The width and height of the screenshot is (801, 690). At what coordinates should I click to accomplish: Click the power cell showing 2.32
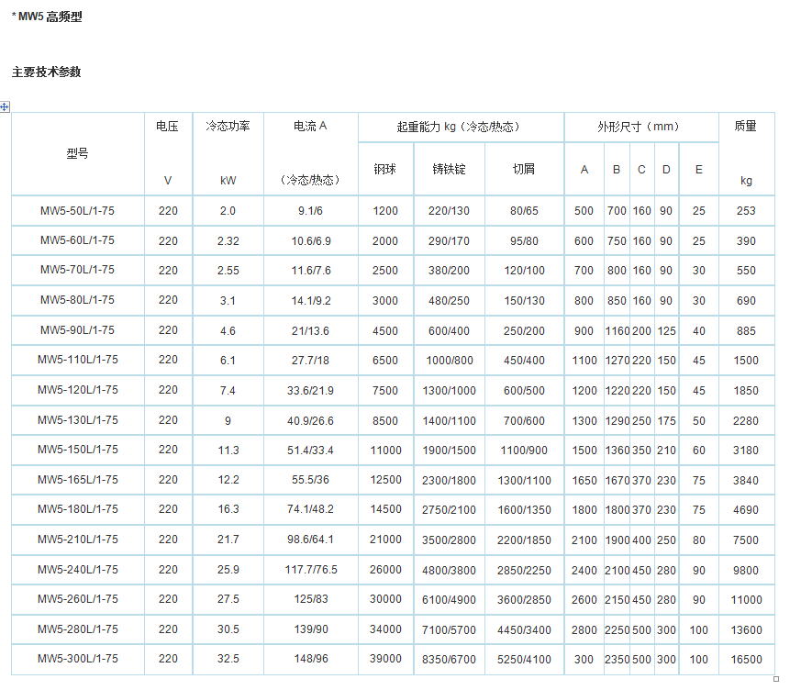pyautogui.click(x=228, y=241)
